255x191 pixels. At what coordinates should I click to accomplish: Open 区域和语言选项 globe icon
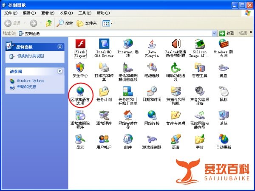[x=80, y=95]
